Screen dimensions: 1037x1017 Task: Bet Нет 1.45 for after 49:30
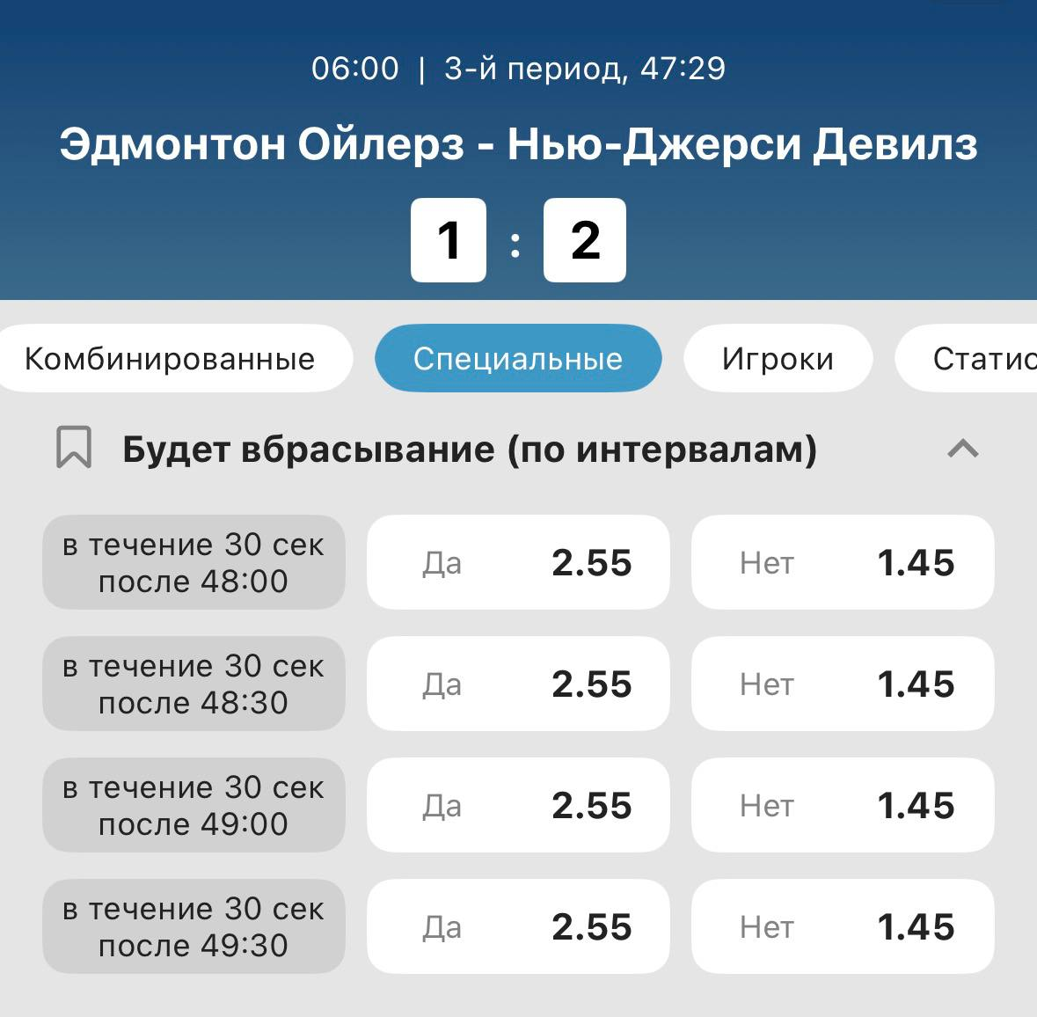point(843,927)
